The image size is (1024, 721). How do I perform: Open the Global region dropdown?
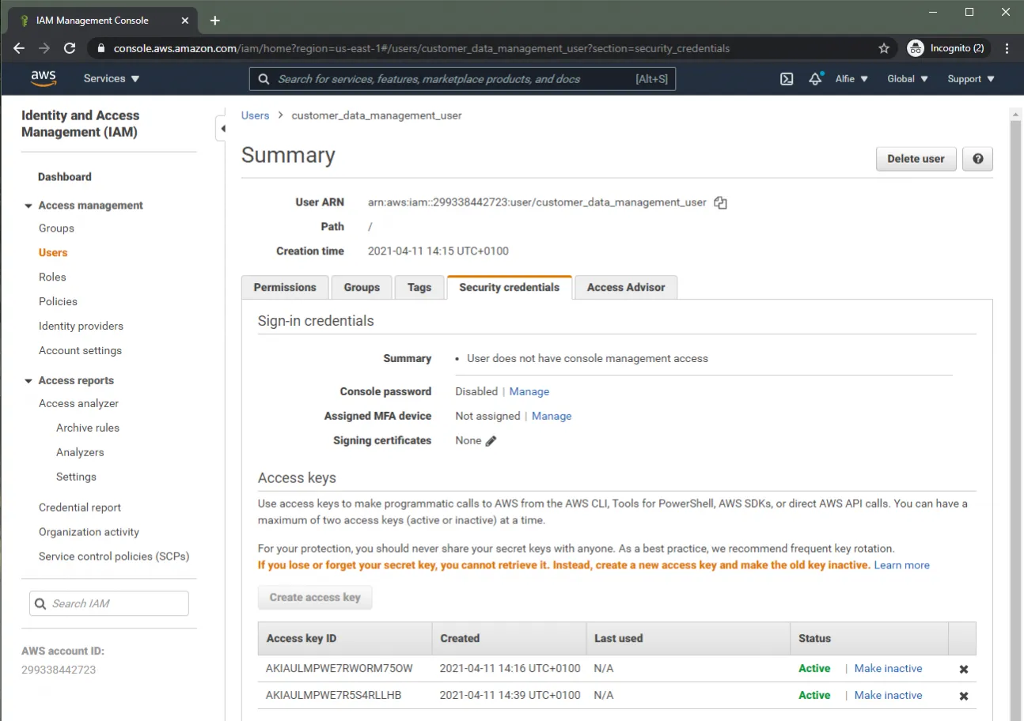908,79
